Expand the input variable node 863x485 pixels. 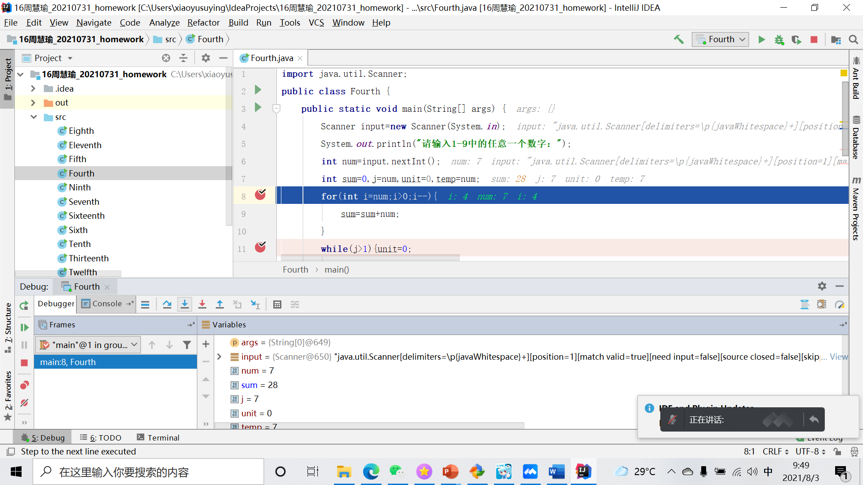[x=219, y=357]
